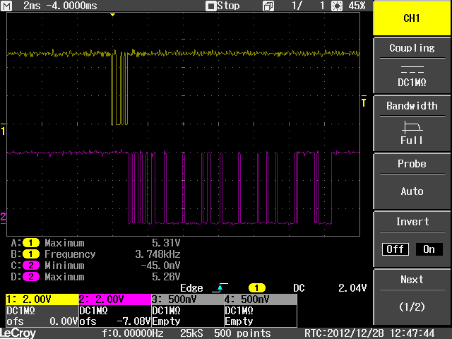Select channel 1 2.00V tab
Image resolution: width=452 pixels, height=339 pixels.
point(42,299)
